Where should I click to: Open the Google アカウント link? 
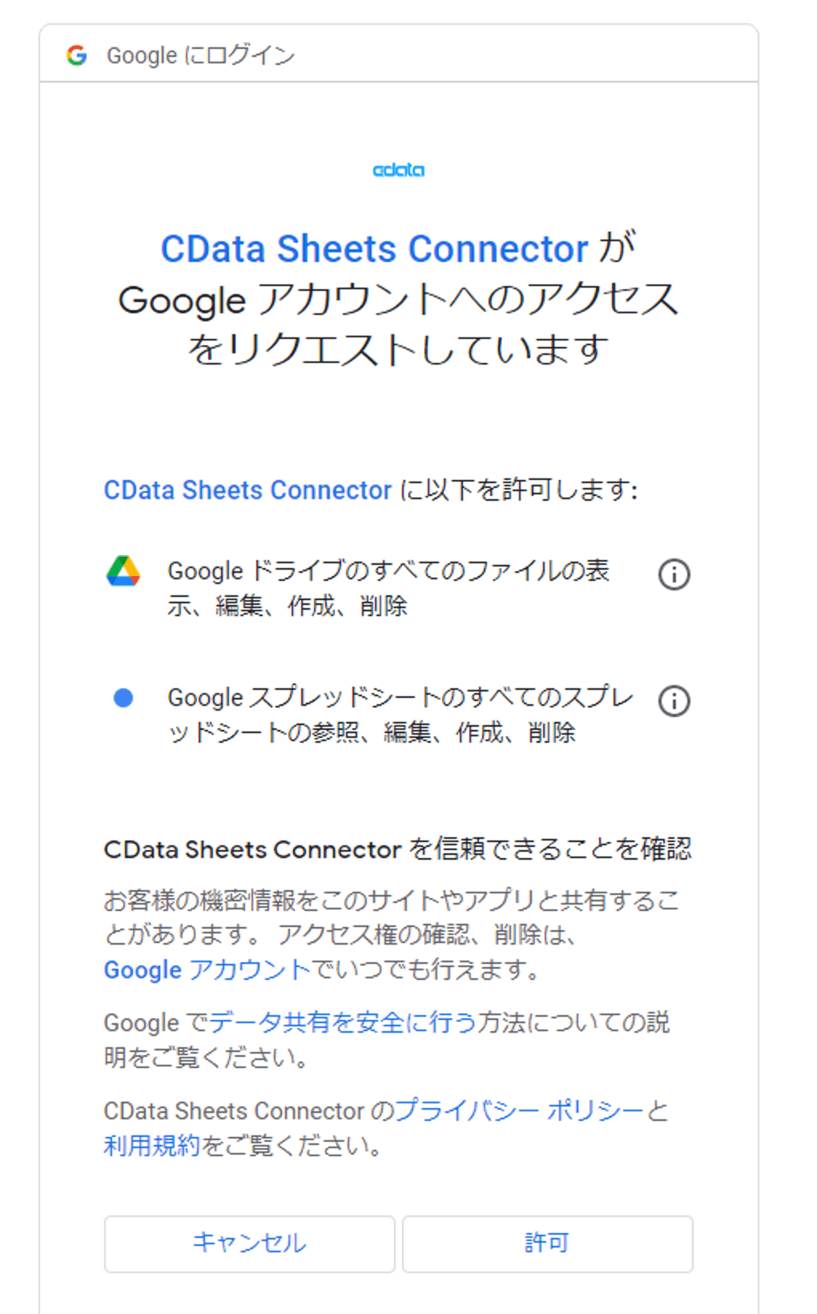coord(207,970)
